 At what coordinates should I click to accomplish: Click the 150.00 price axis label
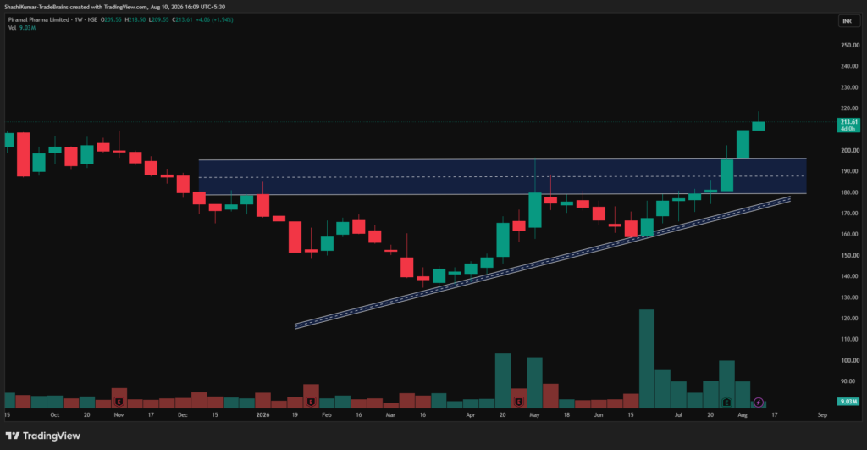850,256
